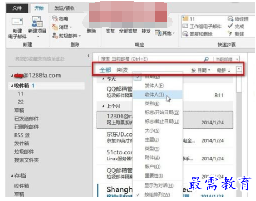
Task: Click the Reply (答复) button
Action: pyautogui.click(x=110, y=31)
